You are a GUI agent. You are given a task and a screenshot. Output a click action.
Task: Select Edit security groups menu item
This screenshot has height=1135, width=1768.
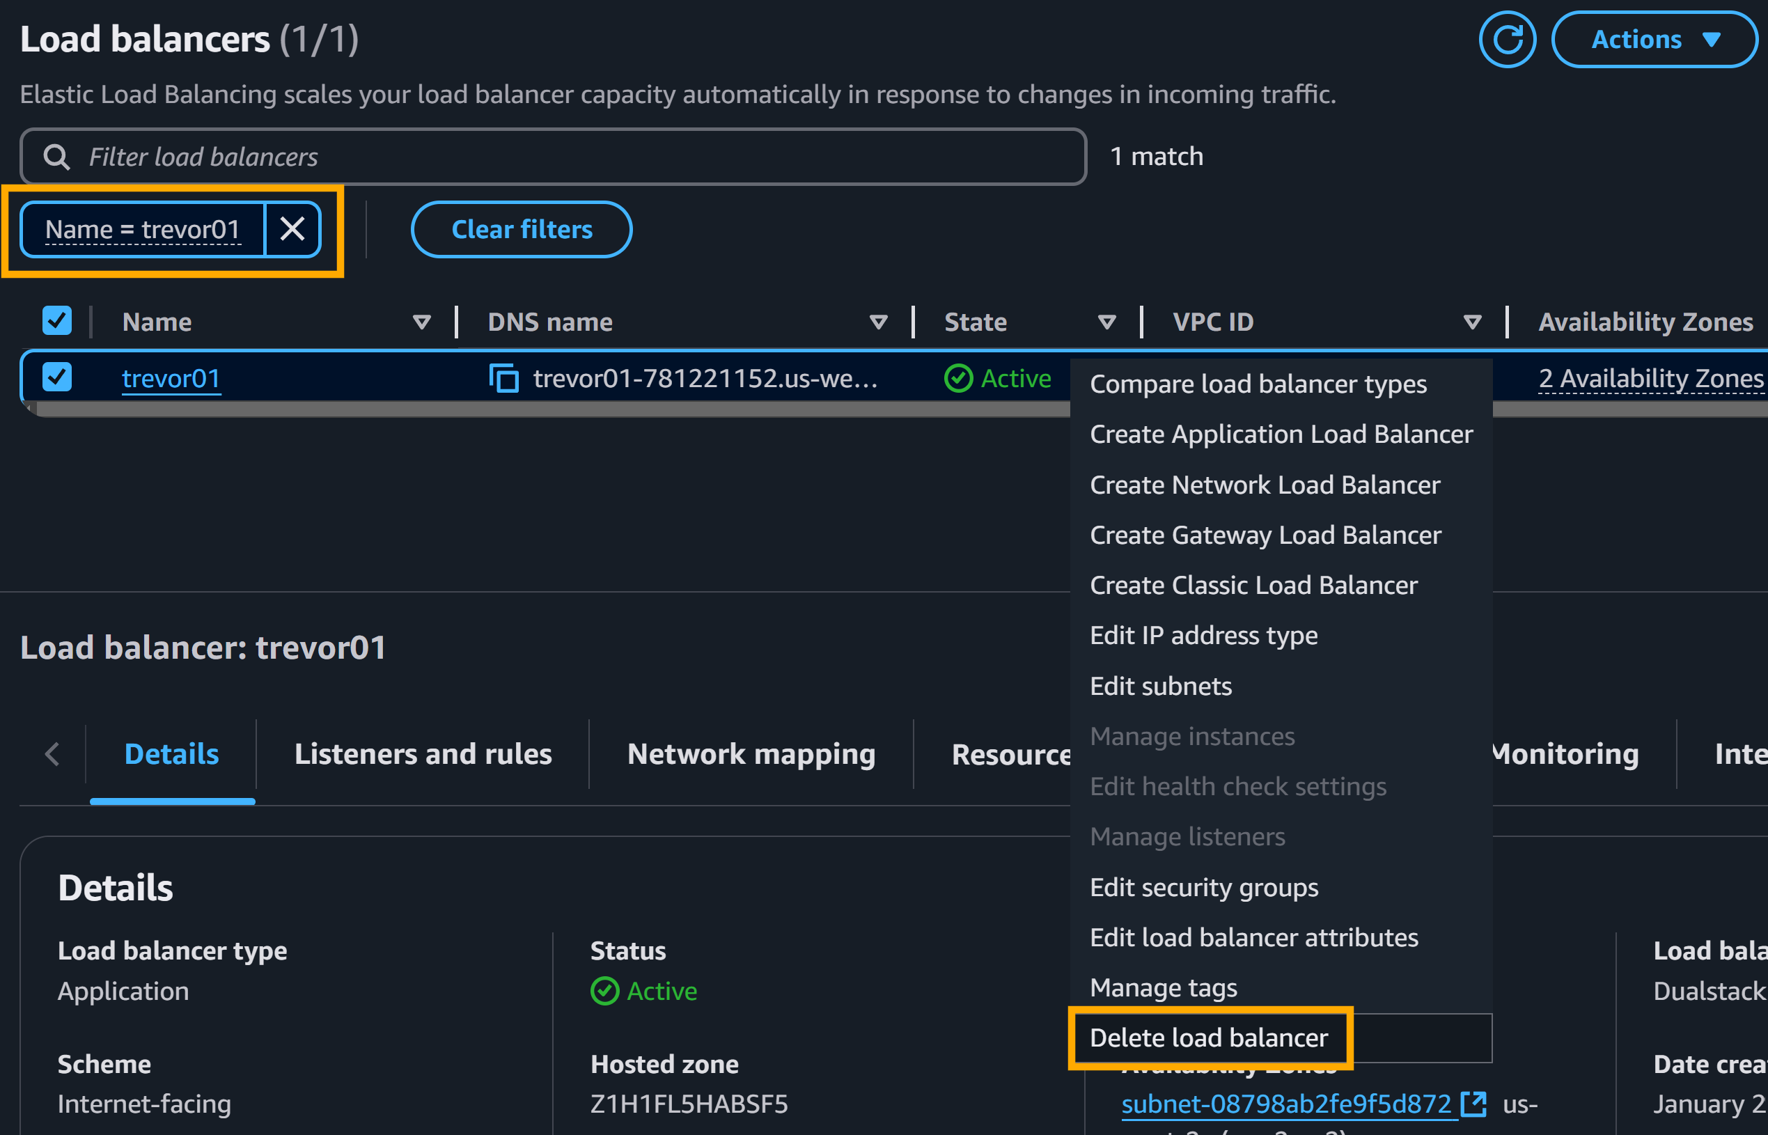pos(1203,887)
